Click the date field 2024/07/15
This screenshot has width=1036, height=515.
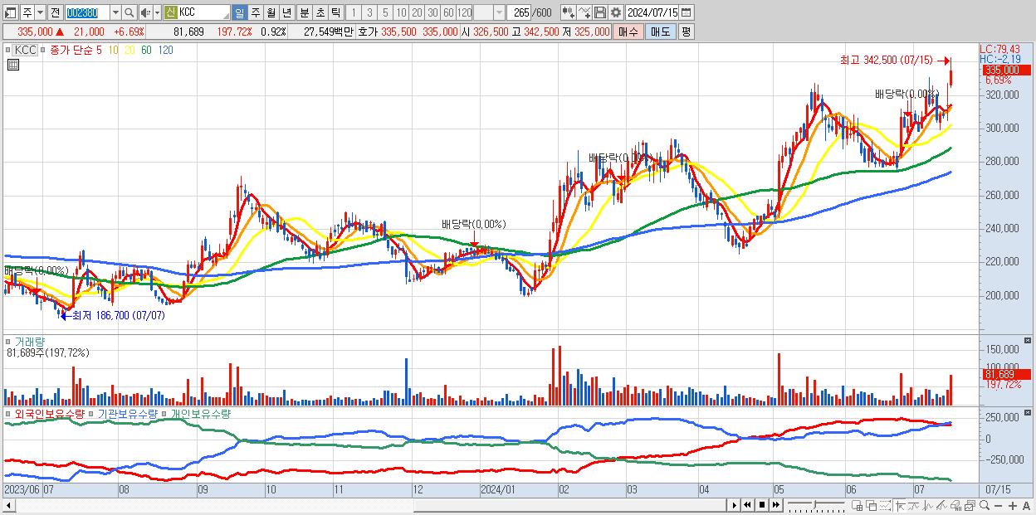tap(652, 12)
